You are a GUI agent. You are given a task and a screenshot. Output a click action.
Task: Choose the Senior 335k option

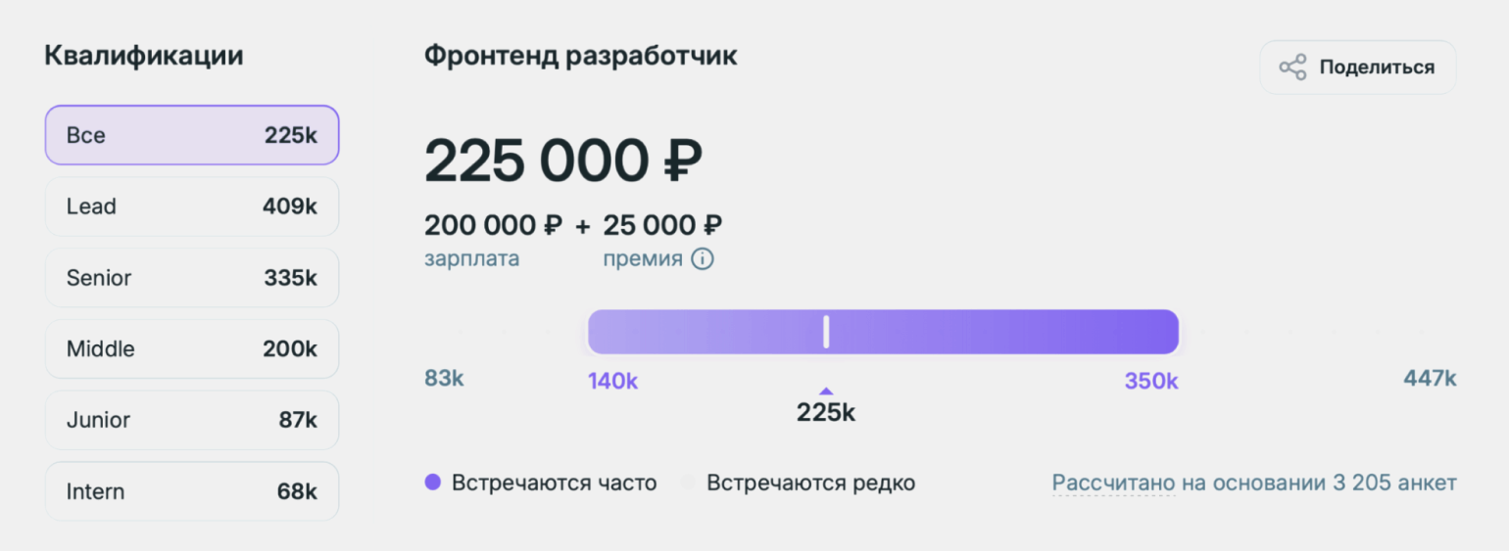[192, 278]
